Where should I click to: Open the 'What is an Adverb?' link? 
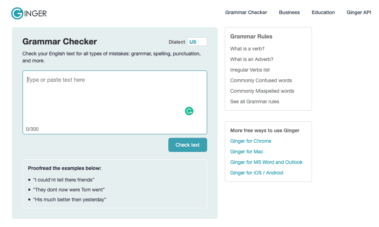point(252,59)
